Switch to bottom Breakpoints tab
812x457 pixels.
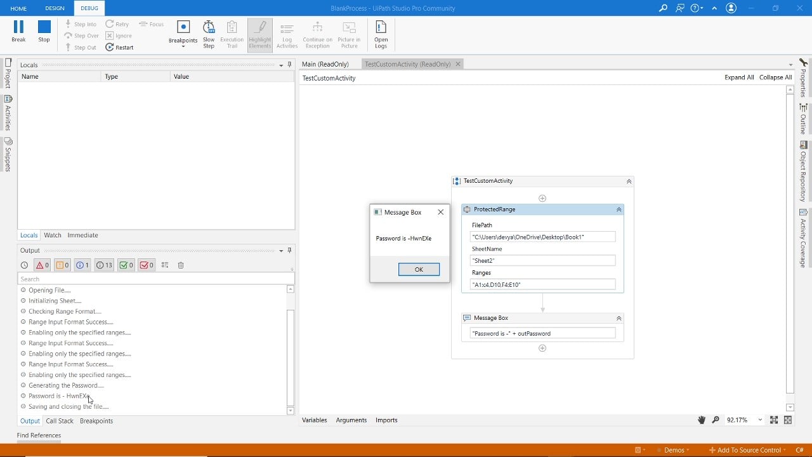[96, 421]
